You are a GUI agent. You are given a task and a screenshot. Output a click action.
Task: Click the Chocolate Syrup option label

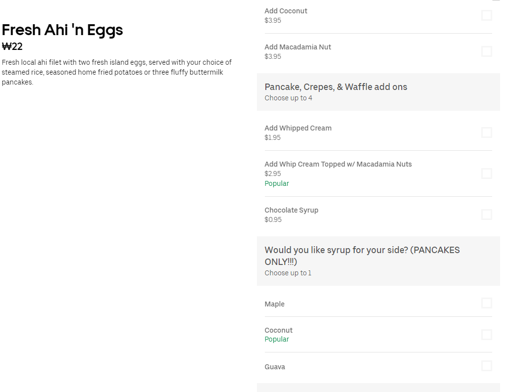[x=291, y=210]
